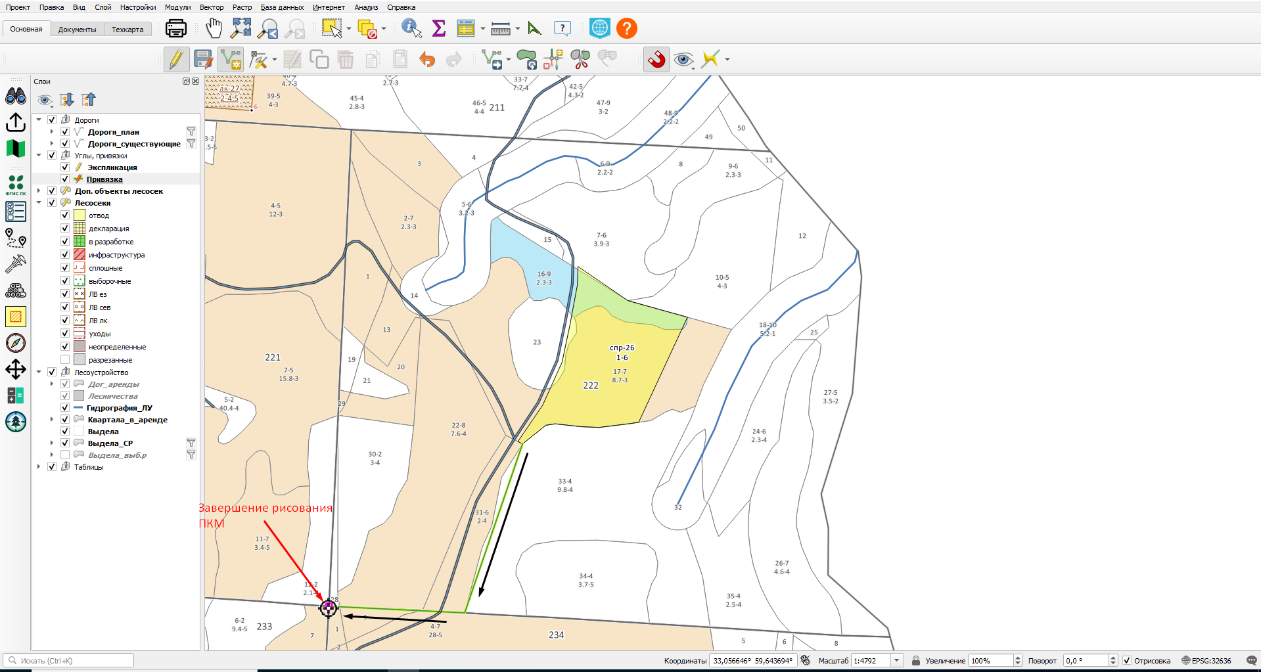This screenshot has height=672, width=1261.
Task: Toggle the Привязка layer checkbox
Action: [x=65, y=179]
